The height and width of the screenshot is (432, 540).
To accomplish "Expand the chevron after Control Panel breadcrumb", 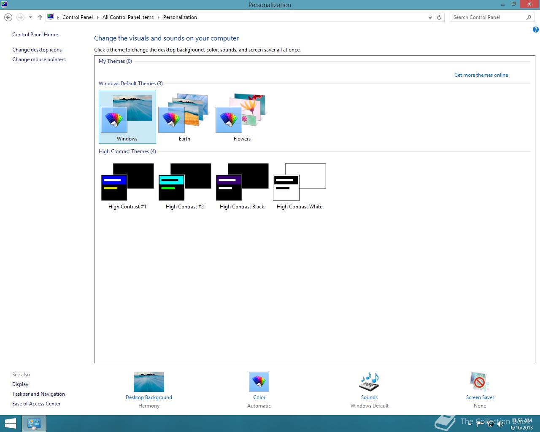I will (x=98, y=17).
